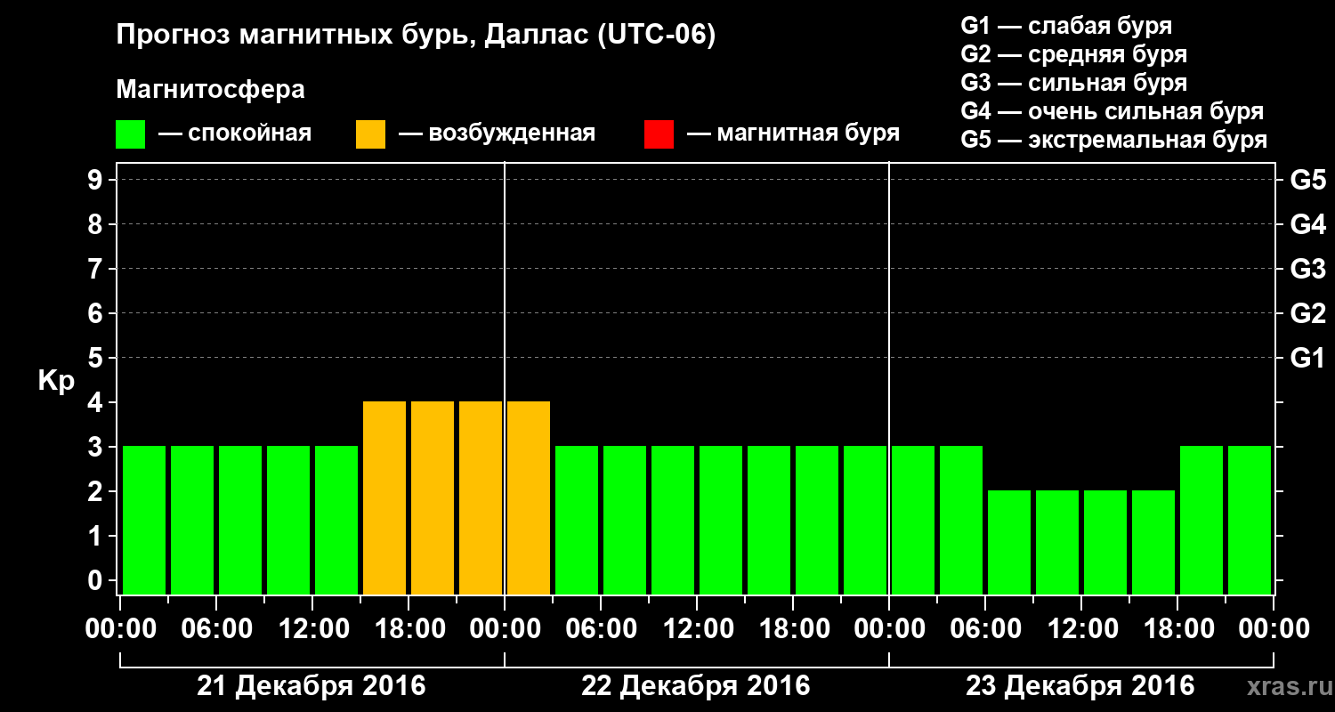This screenshot has width=1335, height=712.
Task: Click the G5 scale label
Action: pyautogui.click(x=1307, y=181)
